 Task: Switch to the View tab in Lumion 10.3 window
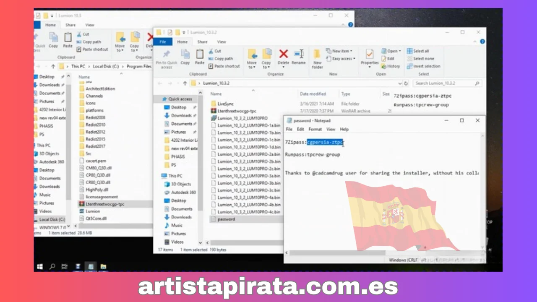coord(90,25)
